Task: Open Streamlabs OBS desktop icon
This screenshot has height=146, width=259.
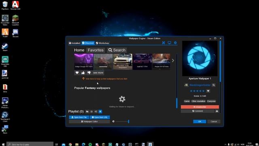Action: click(5, 62)
